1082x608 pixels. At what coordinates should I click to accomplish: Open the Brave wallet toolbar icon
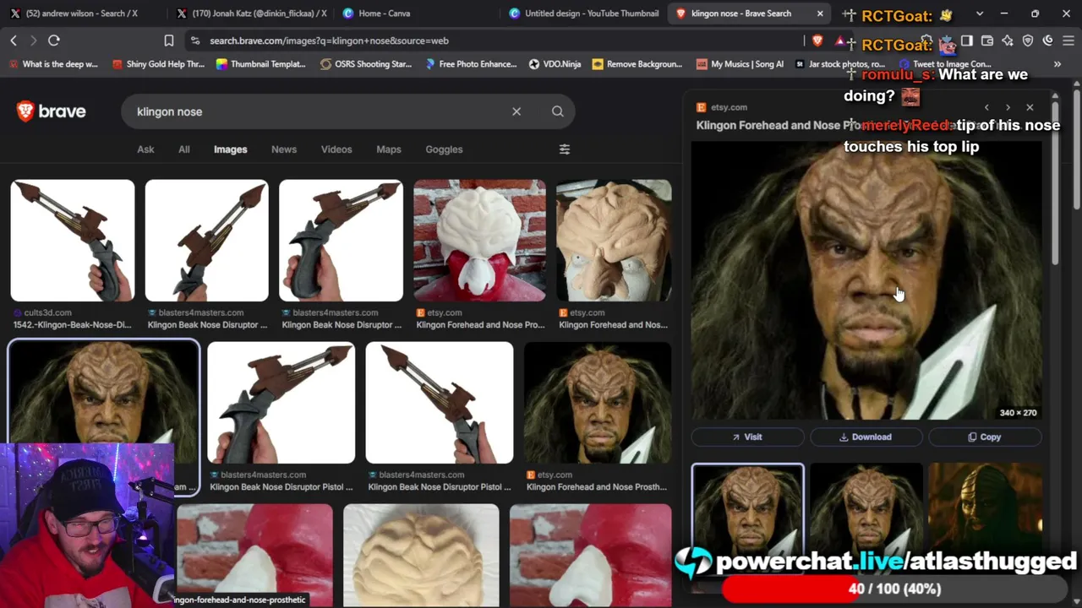click(987, 41)
